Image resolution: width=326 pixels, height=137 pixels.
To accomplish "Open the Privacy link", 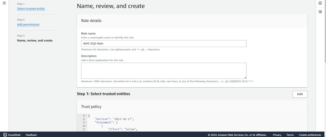I will [277, 135].
